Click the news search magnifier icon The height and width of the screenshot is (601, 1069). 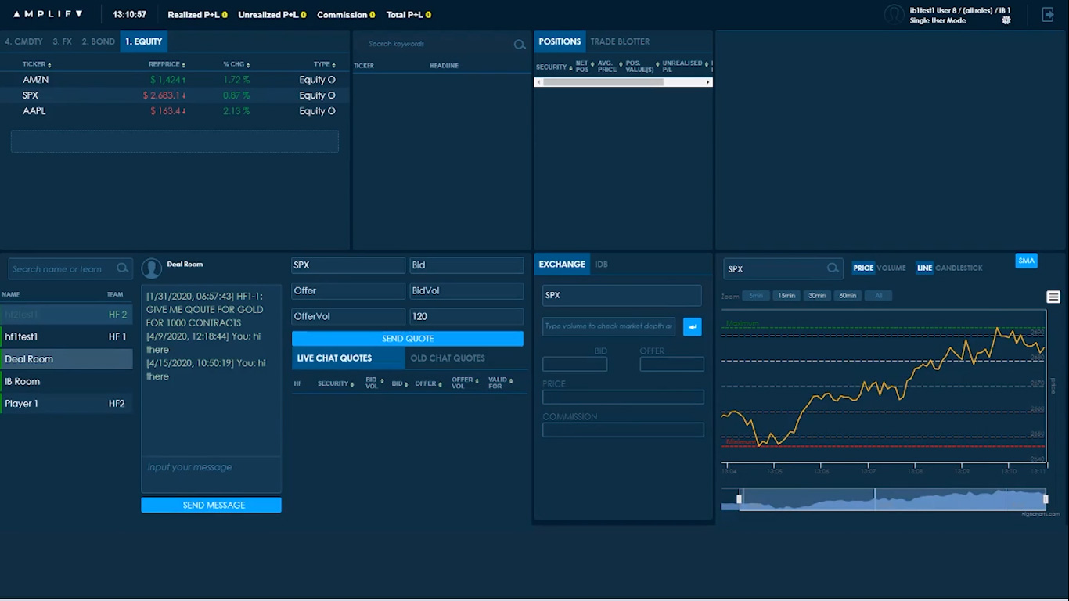[x=520, y=45]
